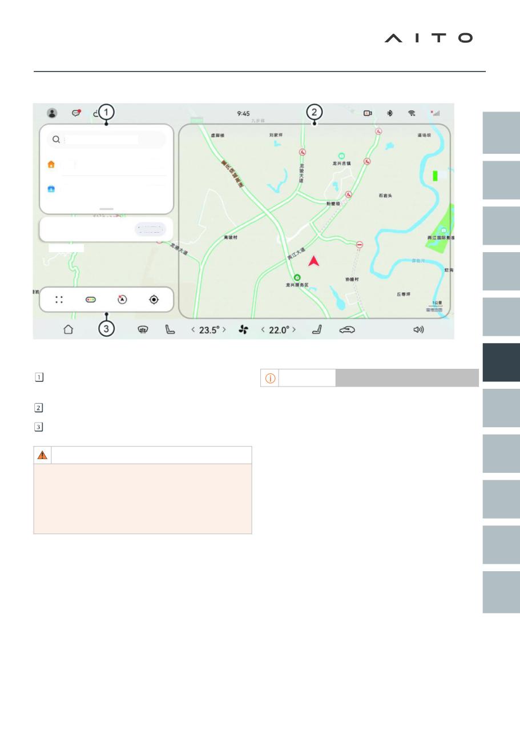The height and width of the screenshot is (729, 520).
Task: Open driver seat climate control
Action: pos(170,329)
